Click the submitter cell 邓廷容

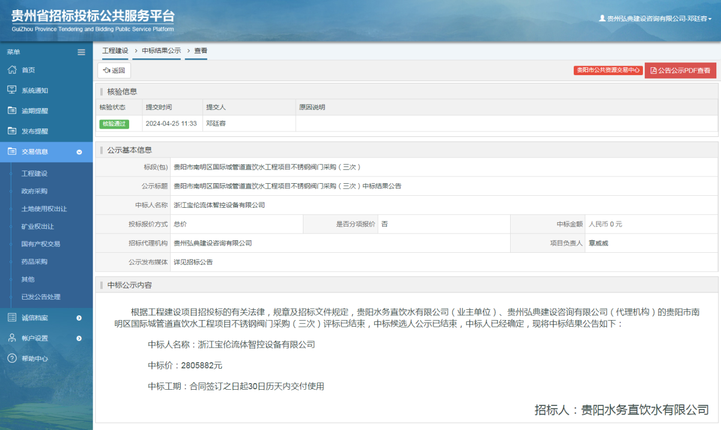coord(216,123)
